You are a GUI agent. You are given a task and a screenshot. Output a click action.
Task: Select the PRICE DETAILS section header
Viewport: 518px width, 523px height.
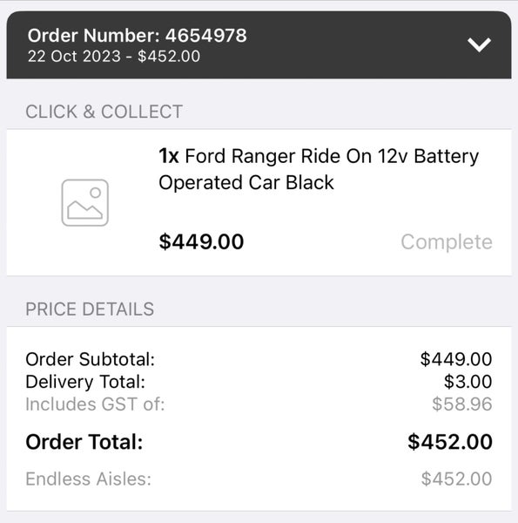click(x=90, y=309)
